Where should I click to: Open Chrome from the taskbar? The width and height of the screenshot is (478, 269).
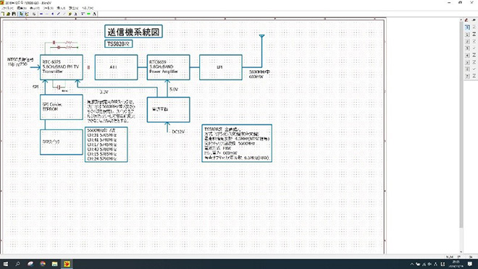pyautogui.click(x=43, y=264)
